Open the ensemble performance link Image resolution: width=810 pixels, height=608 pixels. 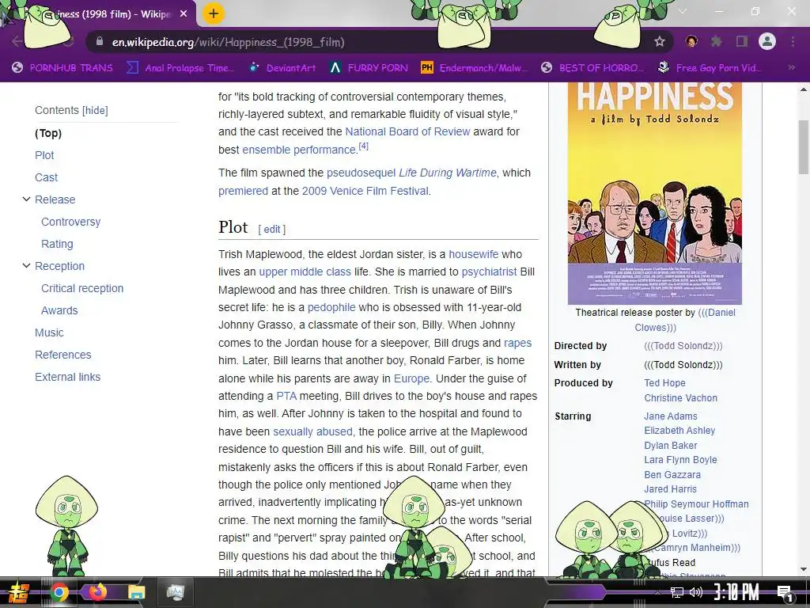tap(299, 150)
